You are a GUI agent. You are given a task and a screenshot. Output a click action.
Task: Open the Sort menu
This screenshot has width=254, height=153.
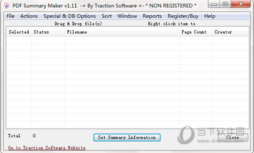pos(107,16)
